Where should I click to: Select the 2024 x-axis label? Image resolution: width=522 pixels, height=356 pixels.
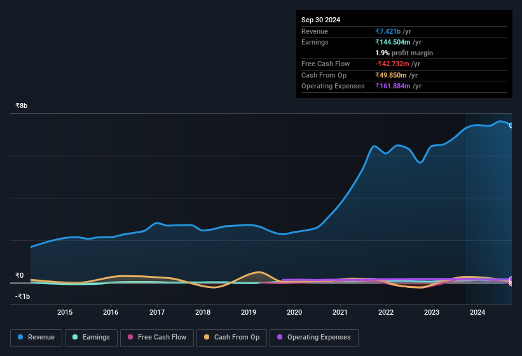[477, 312]
